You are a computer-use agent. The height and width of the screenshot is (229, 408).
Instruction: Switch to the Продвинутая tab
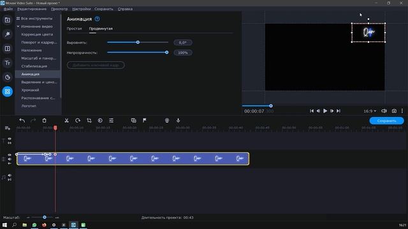(x=101, y=29)
